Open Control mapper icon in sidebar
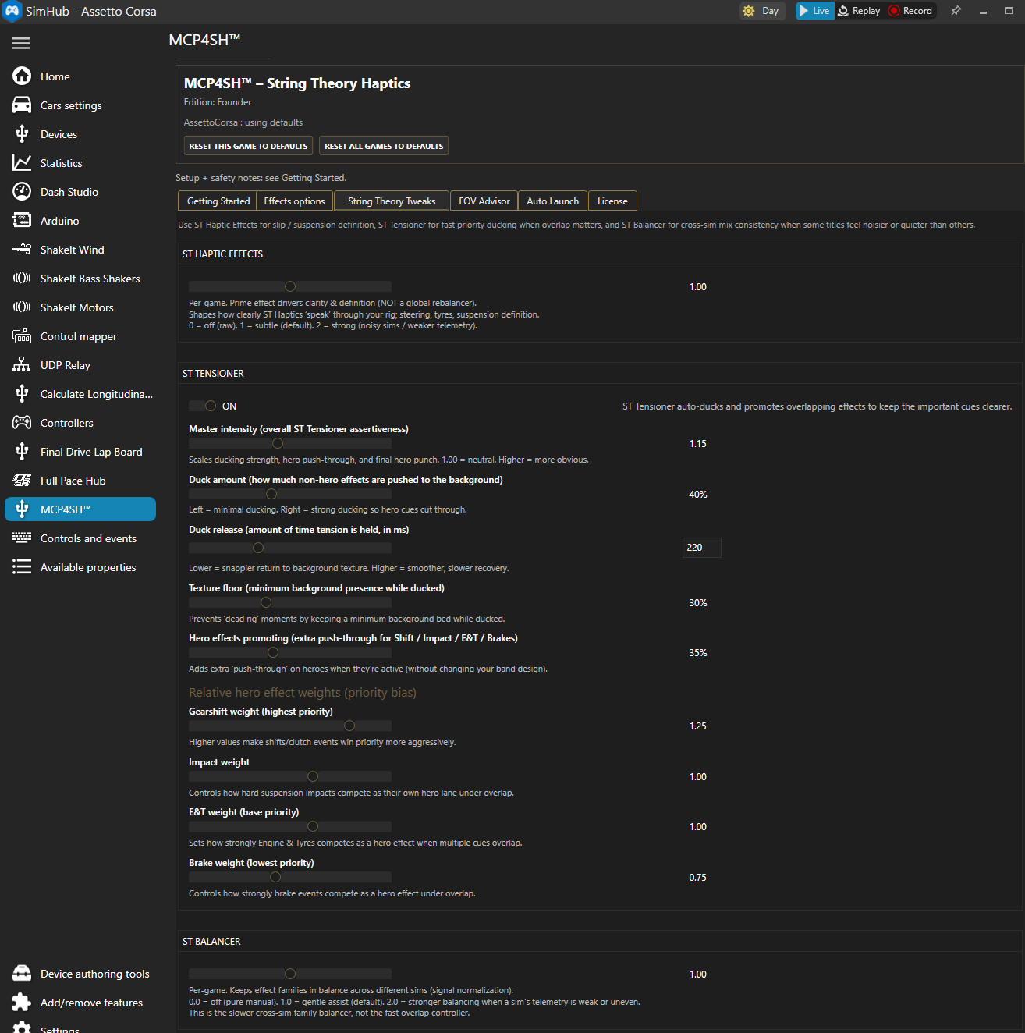This screenshot has width=1025, height=1033. coord(22,336)
